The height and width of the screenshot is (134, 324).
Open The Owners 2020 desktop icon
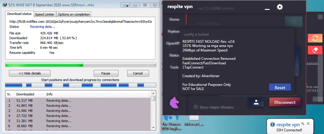[171, 123]
